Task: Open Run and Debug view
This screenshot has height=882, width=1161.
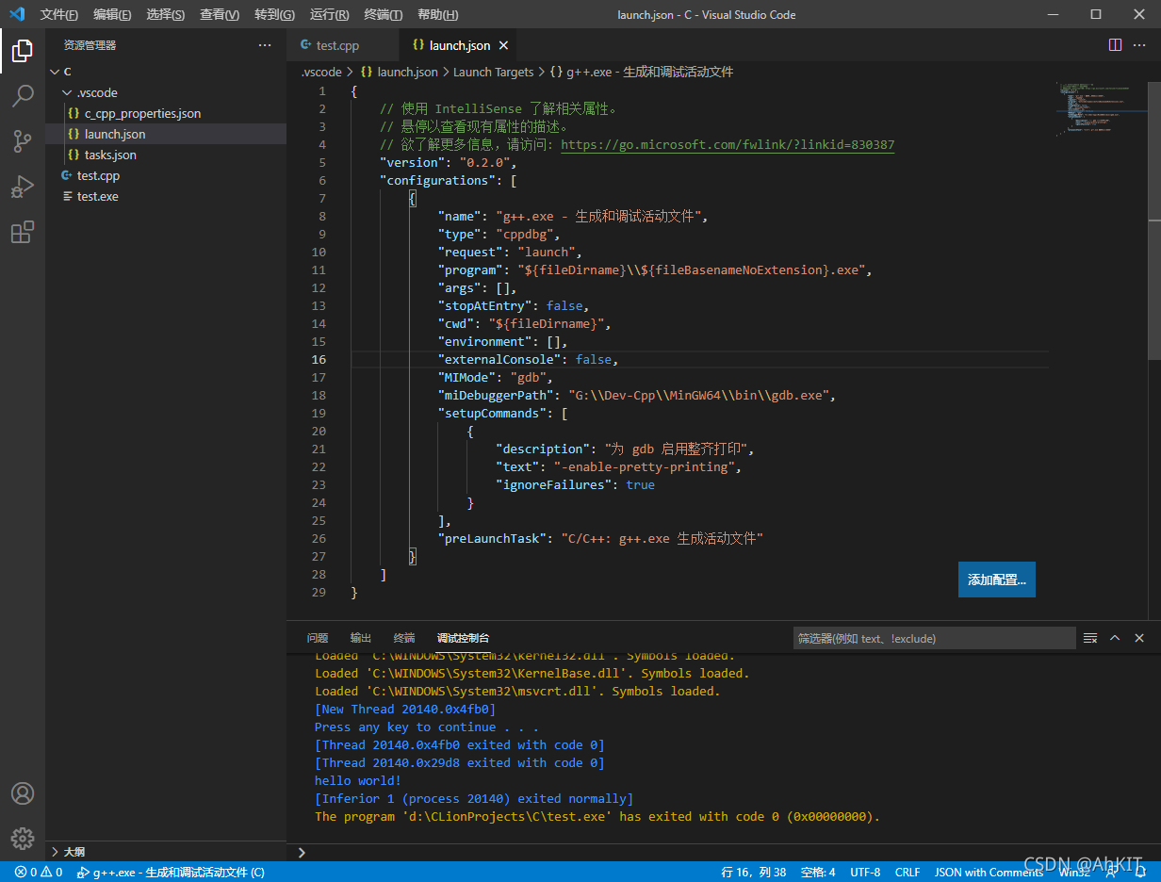Action: tap(23, 186)
